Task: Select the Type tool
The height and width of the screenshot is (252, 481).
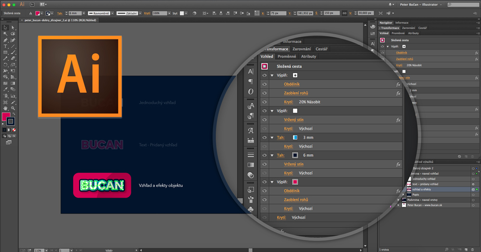Action: [x=5, y=46]
